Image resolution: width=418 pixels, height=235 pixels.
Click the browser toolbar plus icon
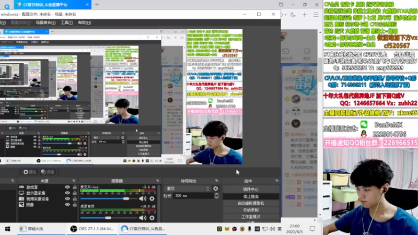[305, 15]
